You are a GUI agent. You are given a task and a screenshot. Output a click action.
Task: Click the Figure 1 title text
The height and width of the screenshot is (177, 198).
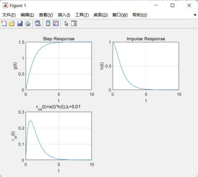[18, 6]
